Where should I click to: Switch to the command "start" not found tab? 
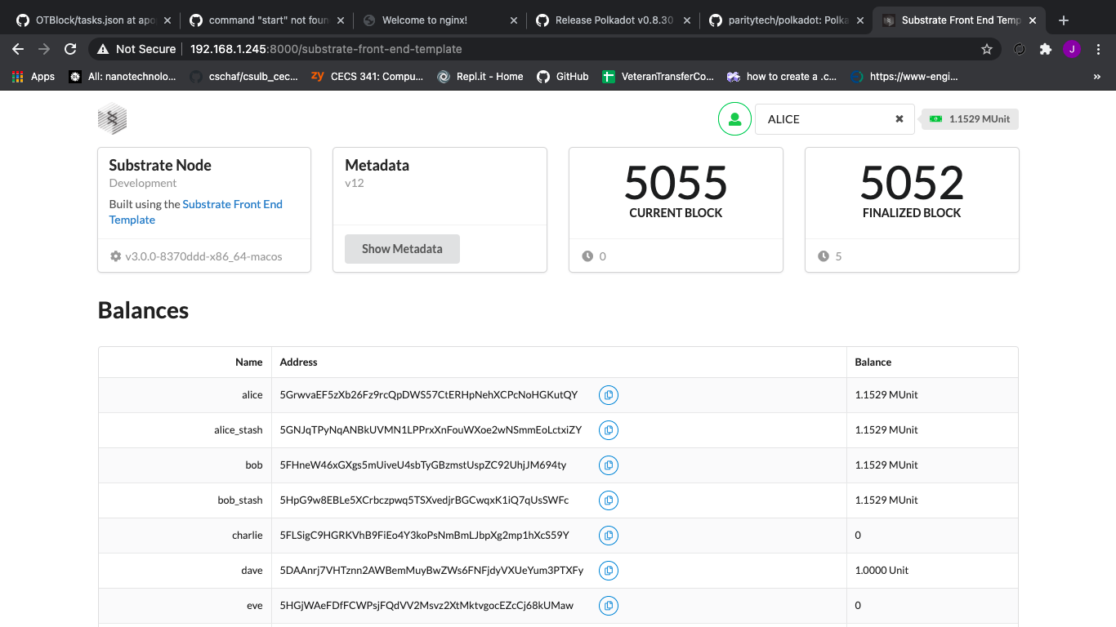(x=266, y=20)
